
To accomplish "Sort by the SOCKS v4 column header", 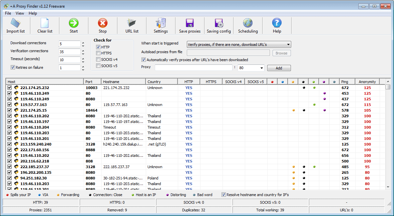I will click(x=234, y=82).
